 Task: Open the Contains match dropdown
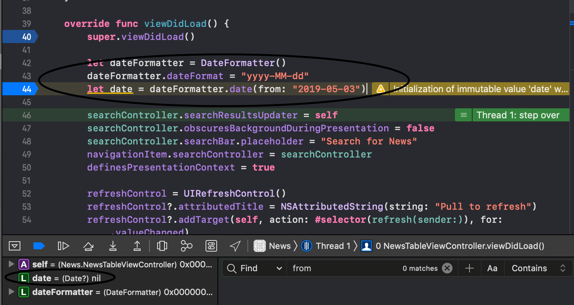538,268
